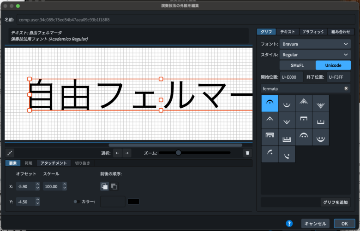The height and width of the screenshot is (231, 360).
Task: Select previous element with left arrow
Action: tap(117, 153)
